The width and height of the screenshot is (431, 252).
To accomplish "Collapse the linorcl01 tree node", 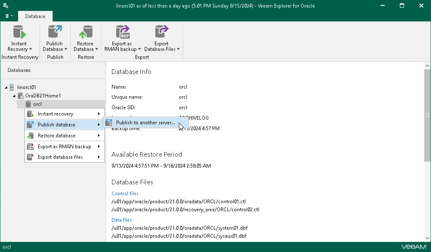I will coord(6,87).
